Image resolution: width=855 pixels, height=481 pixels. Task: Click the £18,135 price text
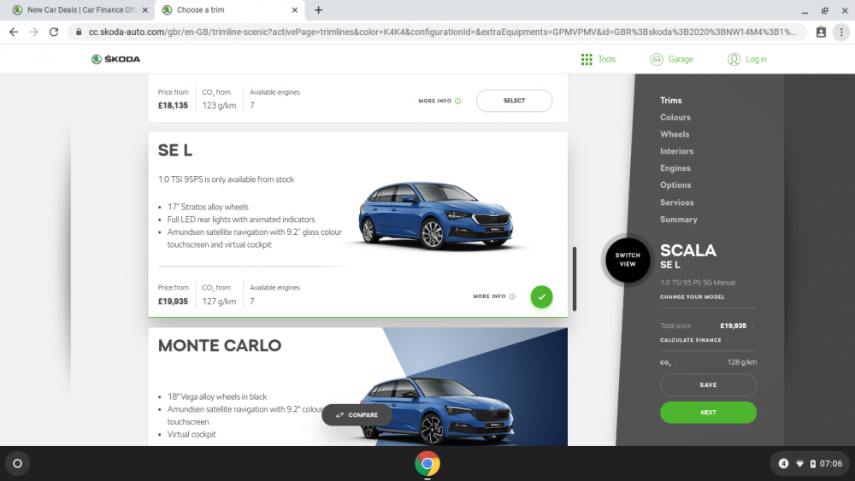[x=173, y=106]
